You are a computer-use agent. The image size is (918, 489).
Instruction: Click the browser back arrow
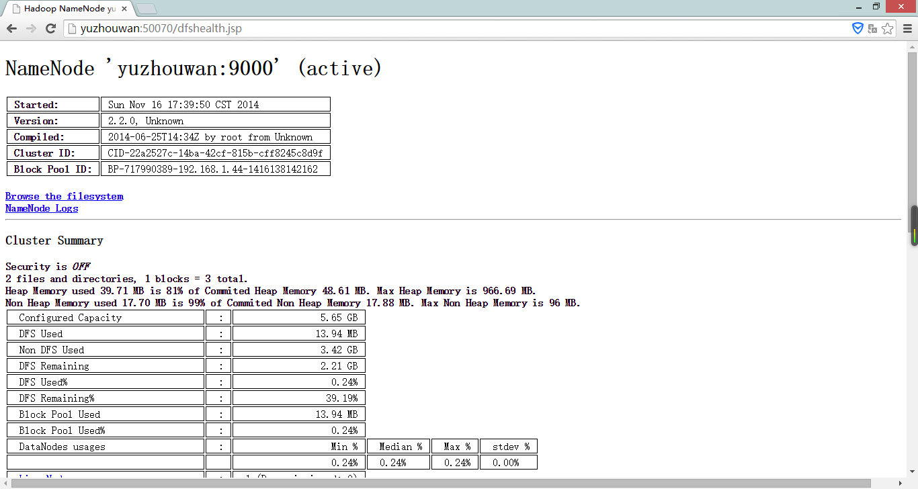(11, 28)
